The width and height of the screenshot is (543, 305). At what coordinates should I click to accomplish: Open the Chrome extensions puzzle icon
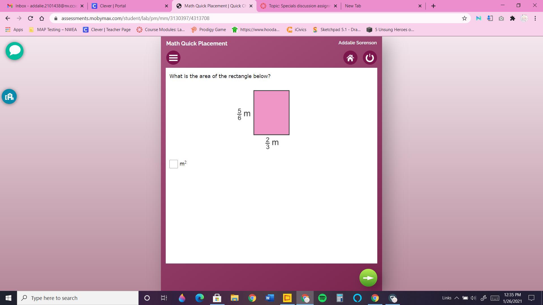click(512, 18)
